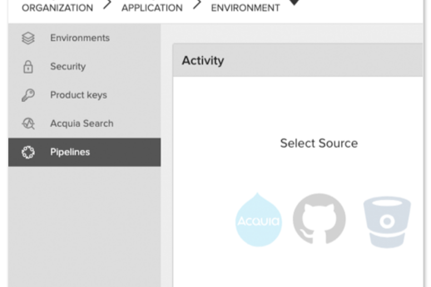This screenshot has height=287, width=431.
Task: Click the Product keys key icon
Action: coord(28,95)
